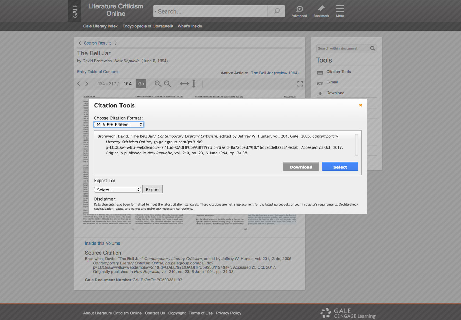Viewport: 461px width, 320px height.
Task: Click the Export button
Action: (153, 190)
